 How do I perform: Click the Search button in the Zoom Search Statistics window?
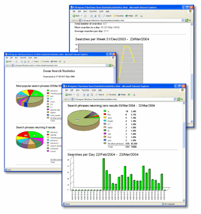pos(35,62)
